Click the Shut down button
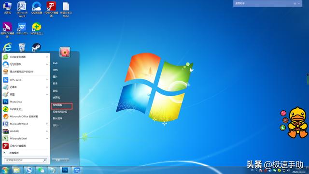 (58, 160)
